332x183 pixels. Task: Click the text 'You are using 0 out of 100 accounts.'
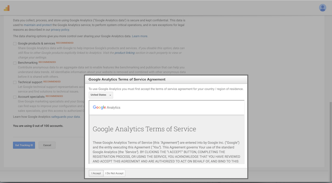[x=38, y=126]
